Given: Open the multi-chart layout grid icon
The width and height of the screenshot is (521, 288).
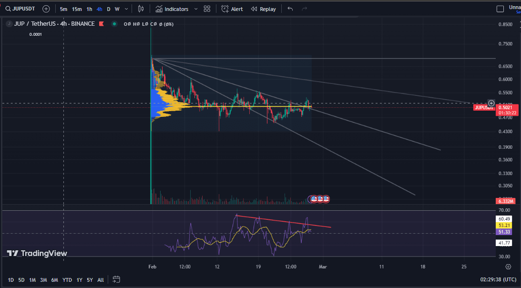Looking at the screenshot, I should point(206,8).
